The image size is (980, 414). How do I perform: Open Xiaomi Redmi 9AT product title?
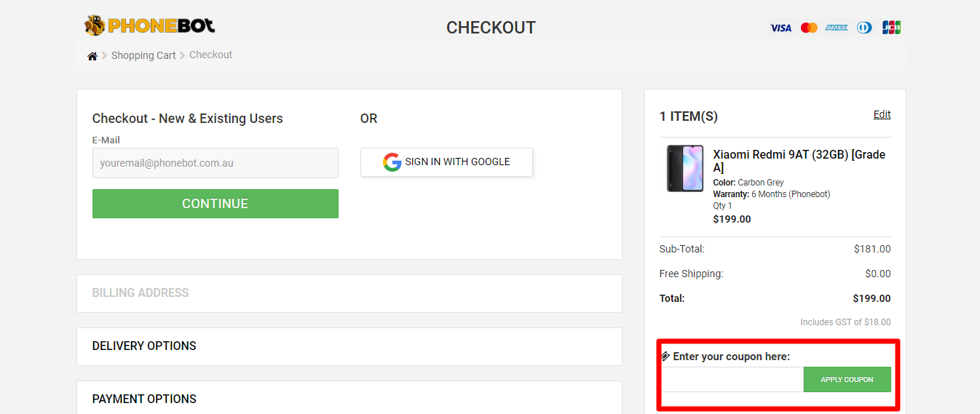point(799,161)
